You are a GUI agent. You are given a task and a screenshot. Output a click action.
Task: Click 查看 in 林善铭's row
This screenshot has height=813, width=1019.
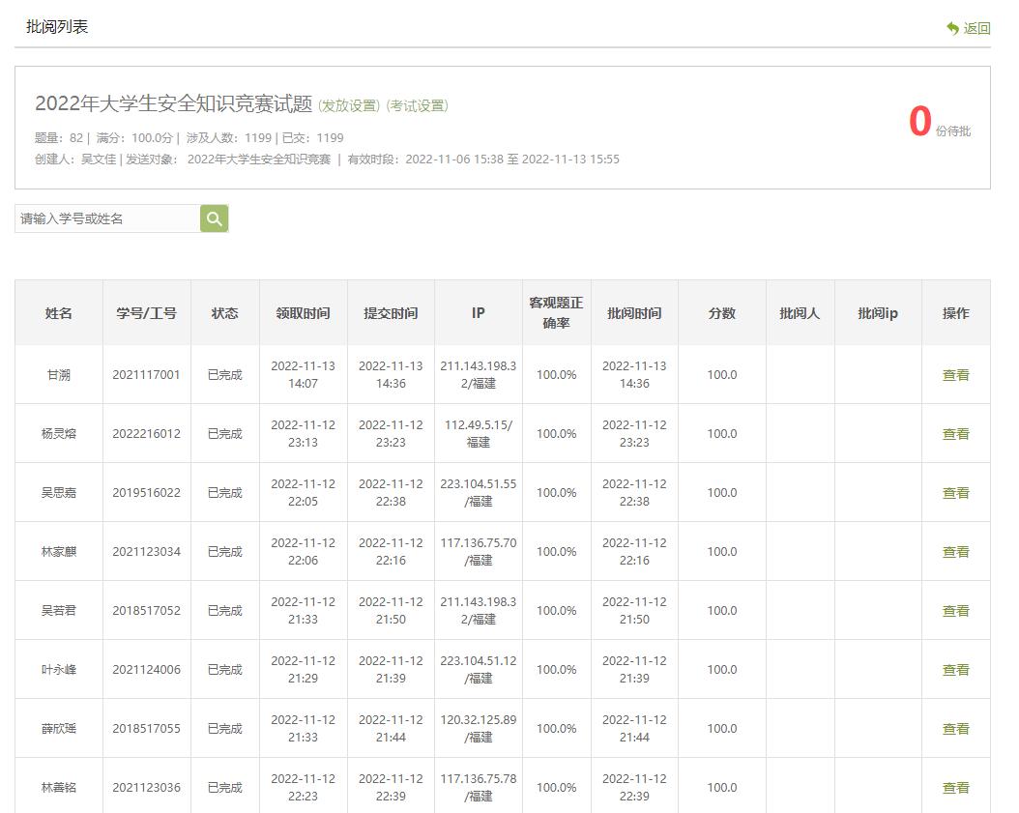955,788
